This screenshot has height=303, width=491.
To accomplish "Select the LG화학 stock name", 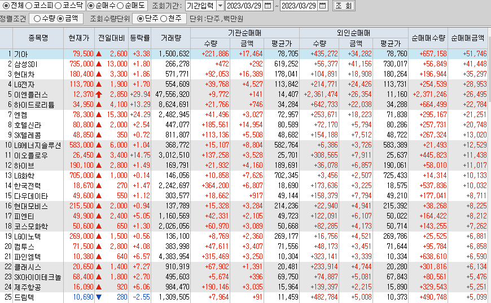I will 24,176.
